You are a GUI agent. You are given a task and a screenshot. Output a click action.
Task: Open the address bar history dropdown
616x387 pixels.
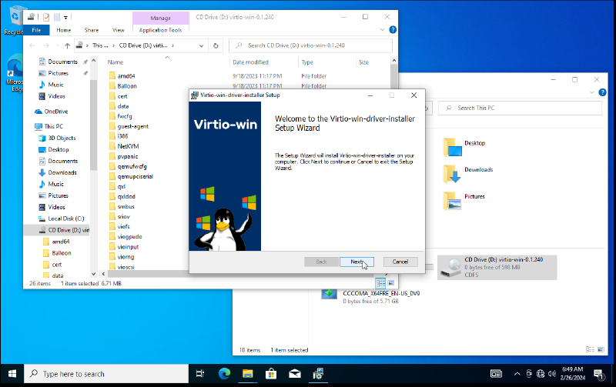(x=201, y=45)
